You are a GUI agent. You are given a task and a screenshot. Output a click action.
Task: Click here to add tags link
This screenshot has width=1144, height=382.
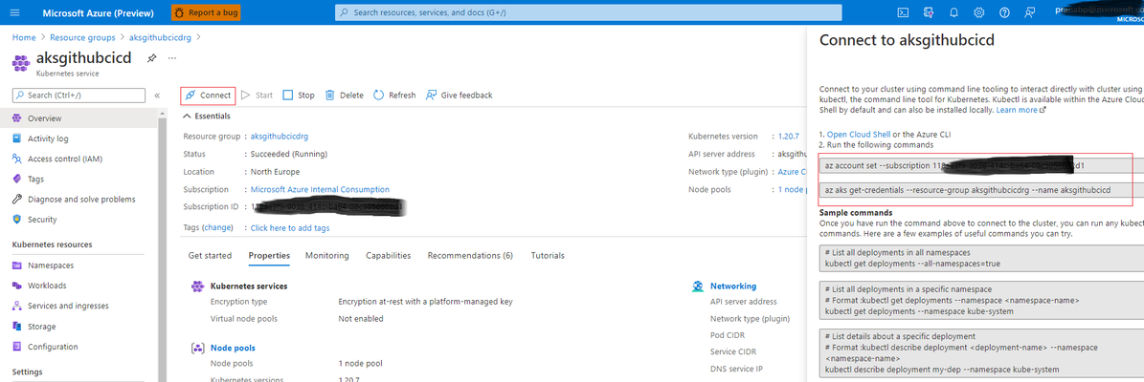(x=290, y=227)
